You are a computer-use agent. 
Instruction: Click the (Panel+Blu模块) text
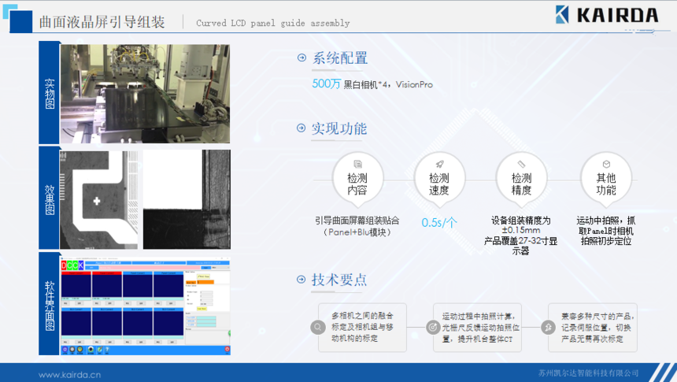(x=357, y=232)
